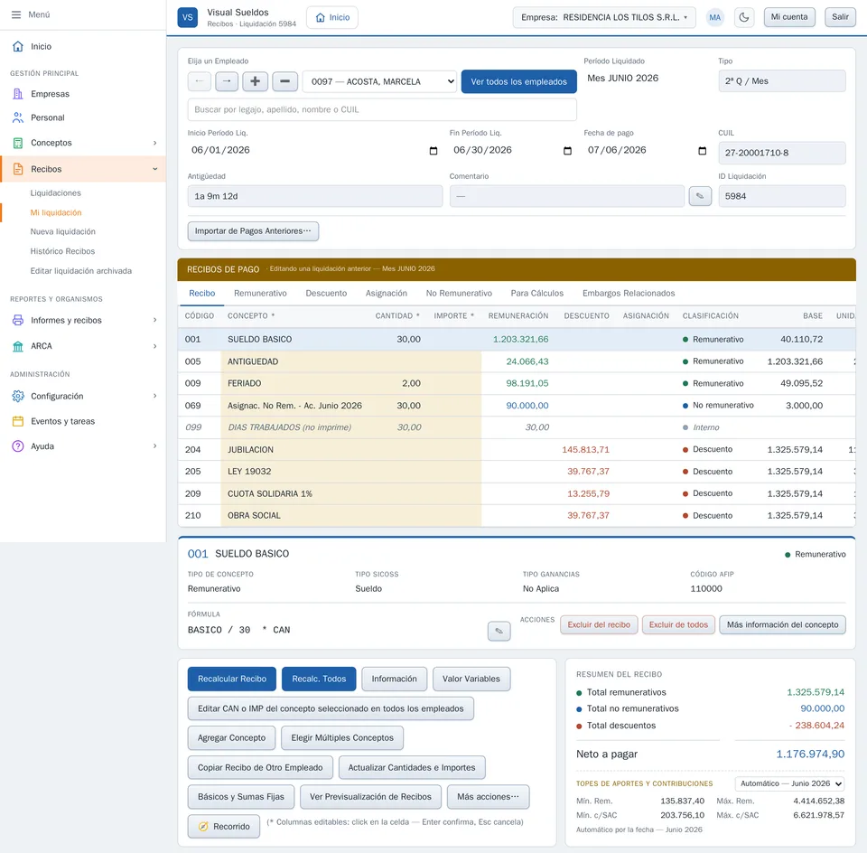Edit the Comentario with pencil icon

700,196
